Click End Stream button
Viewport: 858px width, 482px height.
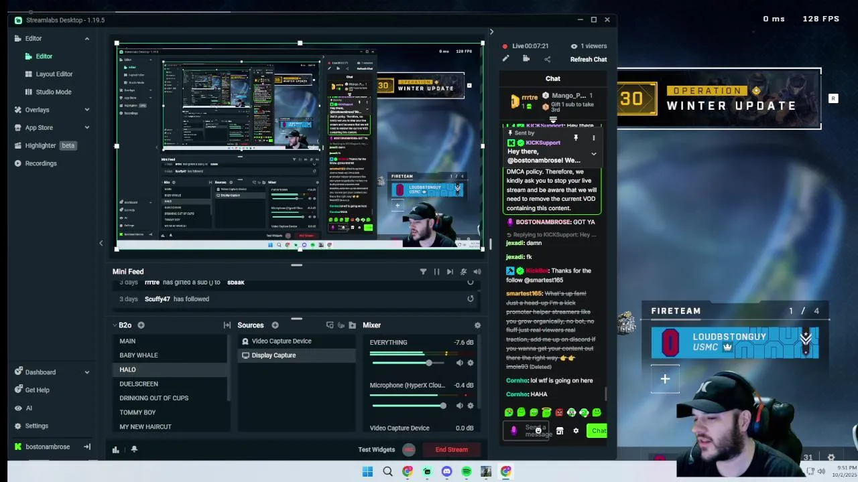(452, 450)
